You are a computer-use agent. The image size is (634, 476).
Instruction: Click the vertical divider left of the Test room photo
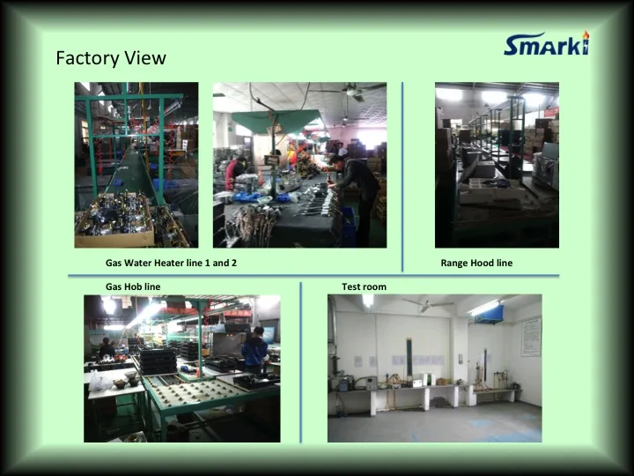click(x=300, y=361)
